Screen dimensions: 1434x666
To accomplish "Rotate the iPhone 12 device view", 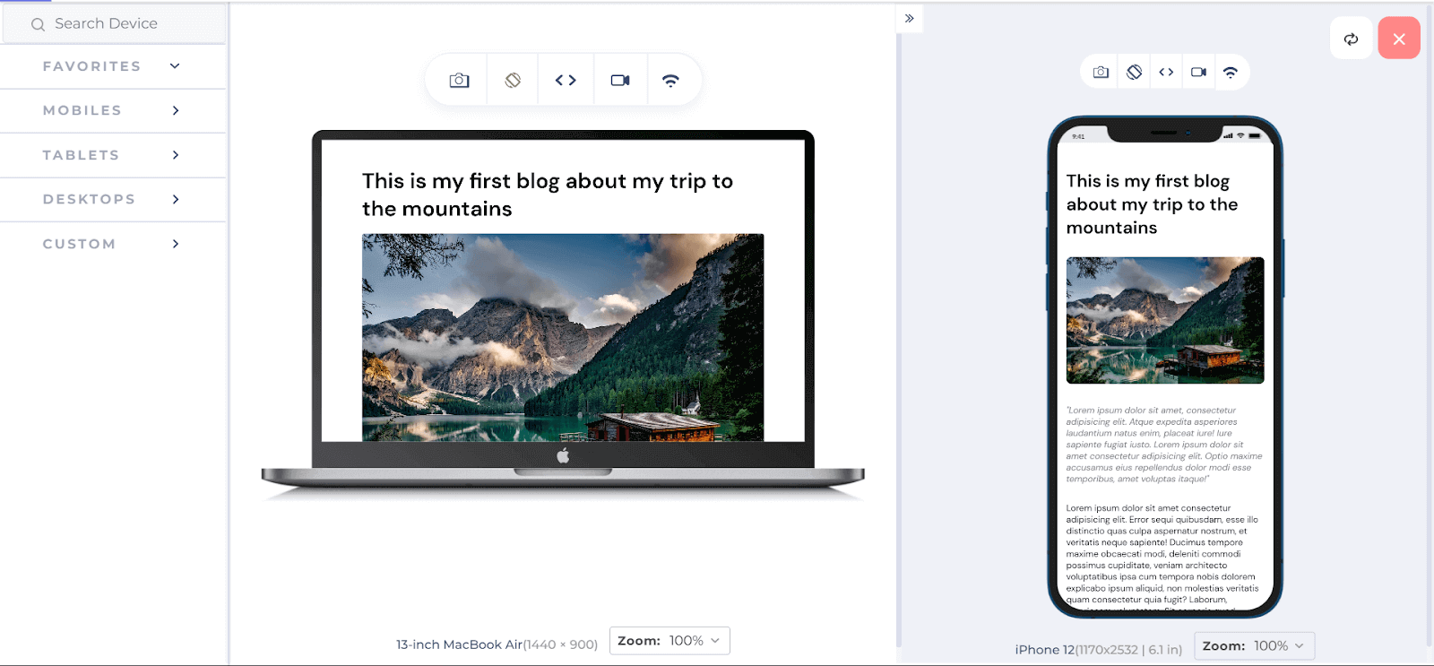I will click(x=1134, y=73).
